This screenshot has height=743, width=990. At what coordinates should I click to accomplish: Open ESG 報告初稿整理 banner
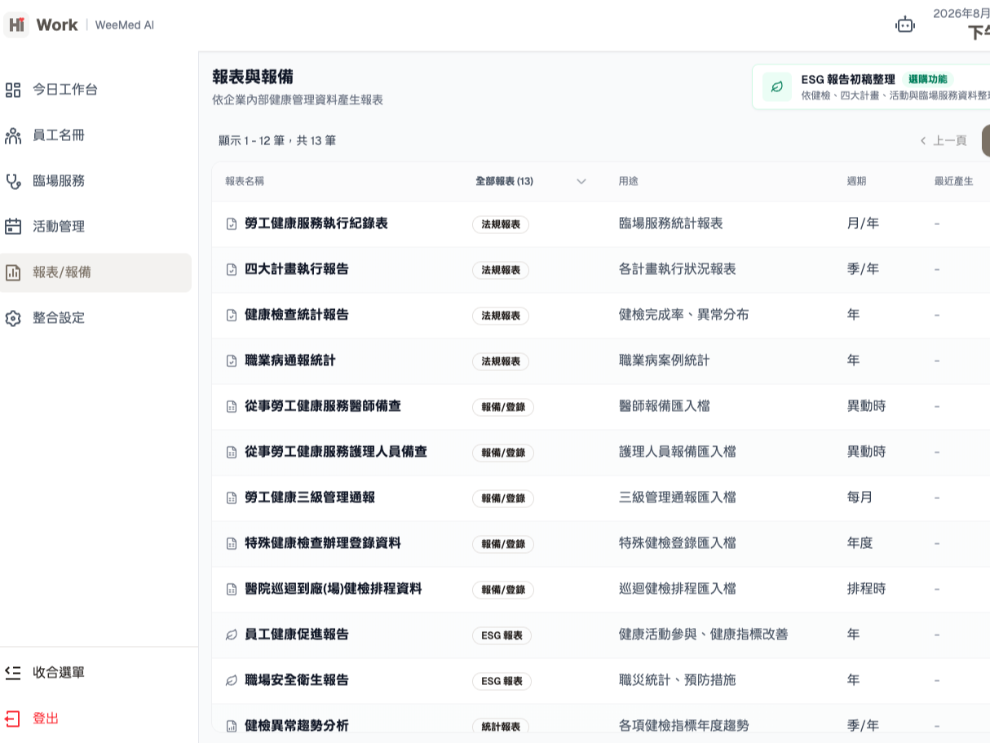(x=871, y=86)
